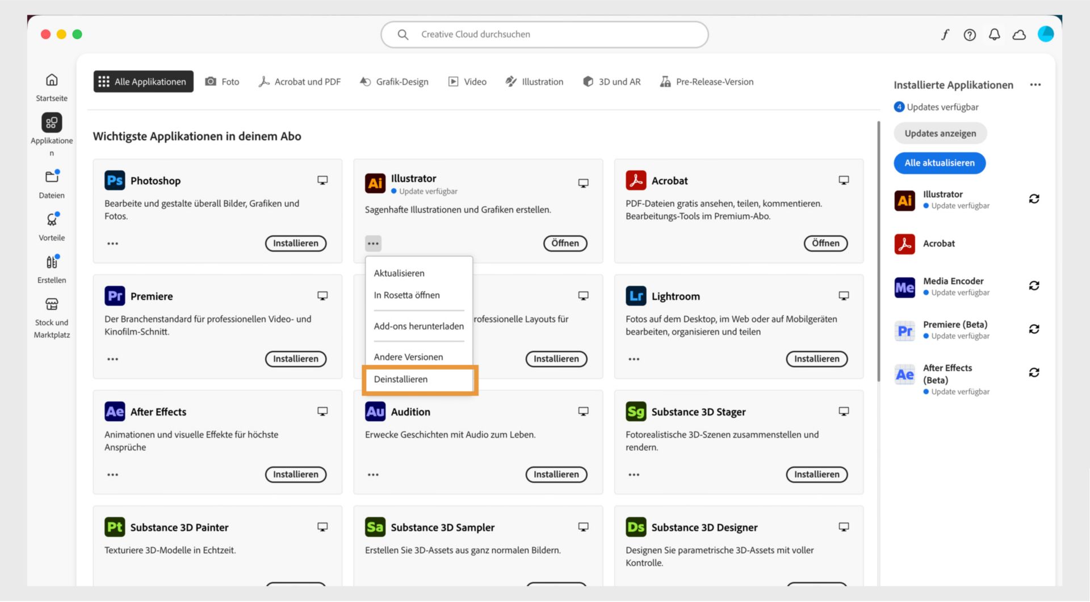The image size is (1090, 602).
Task: Refresh Illustrator in installed apps list
Action: coord(1034,199)
